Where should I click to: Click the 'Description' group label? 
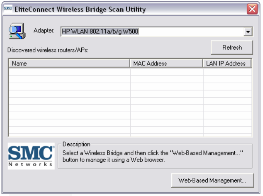click(x=77, y=144)
